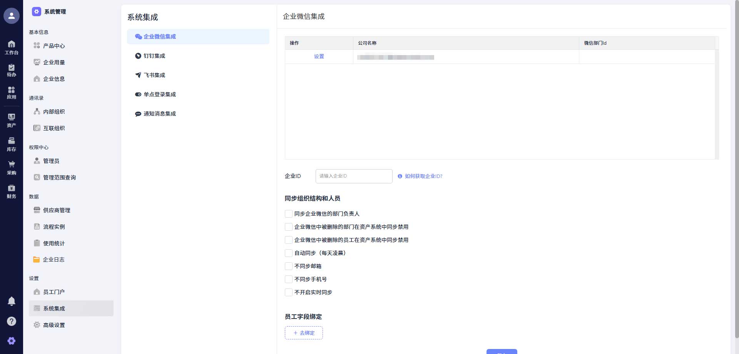Click the 供应商管理 icon

click(37, 210)
